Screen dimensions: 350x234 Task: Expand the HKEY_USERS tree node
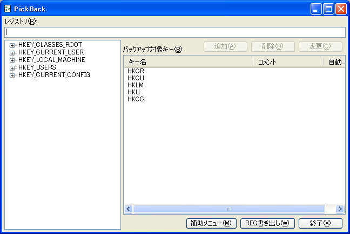12,67
